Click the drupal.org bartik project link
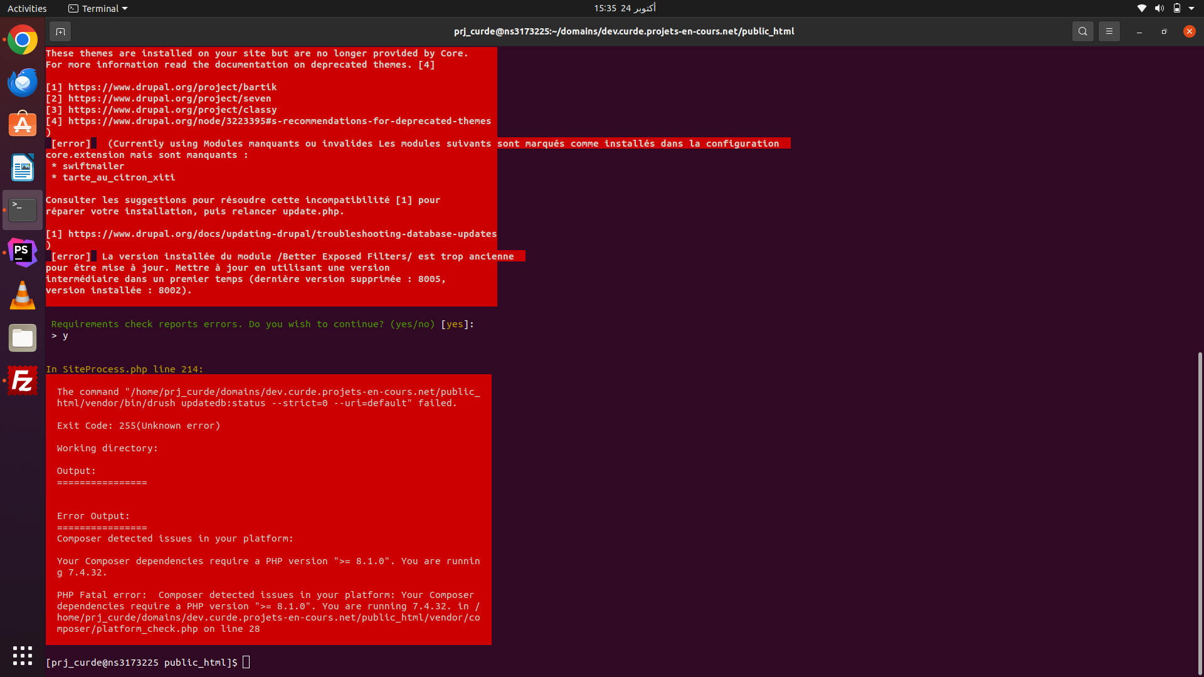The image size is (1204, 677). [x=172, y=87]
